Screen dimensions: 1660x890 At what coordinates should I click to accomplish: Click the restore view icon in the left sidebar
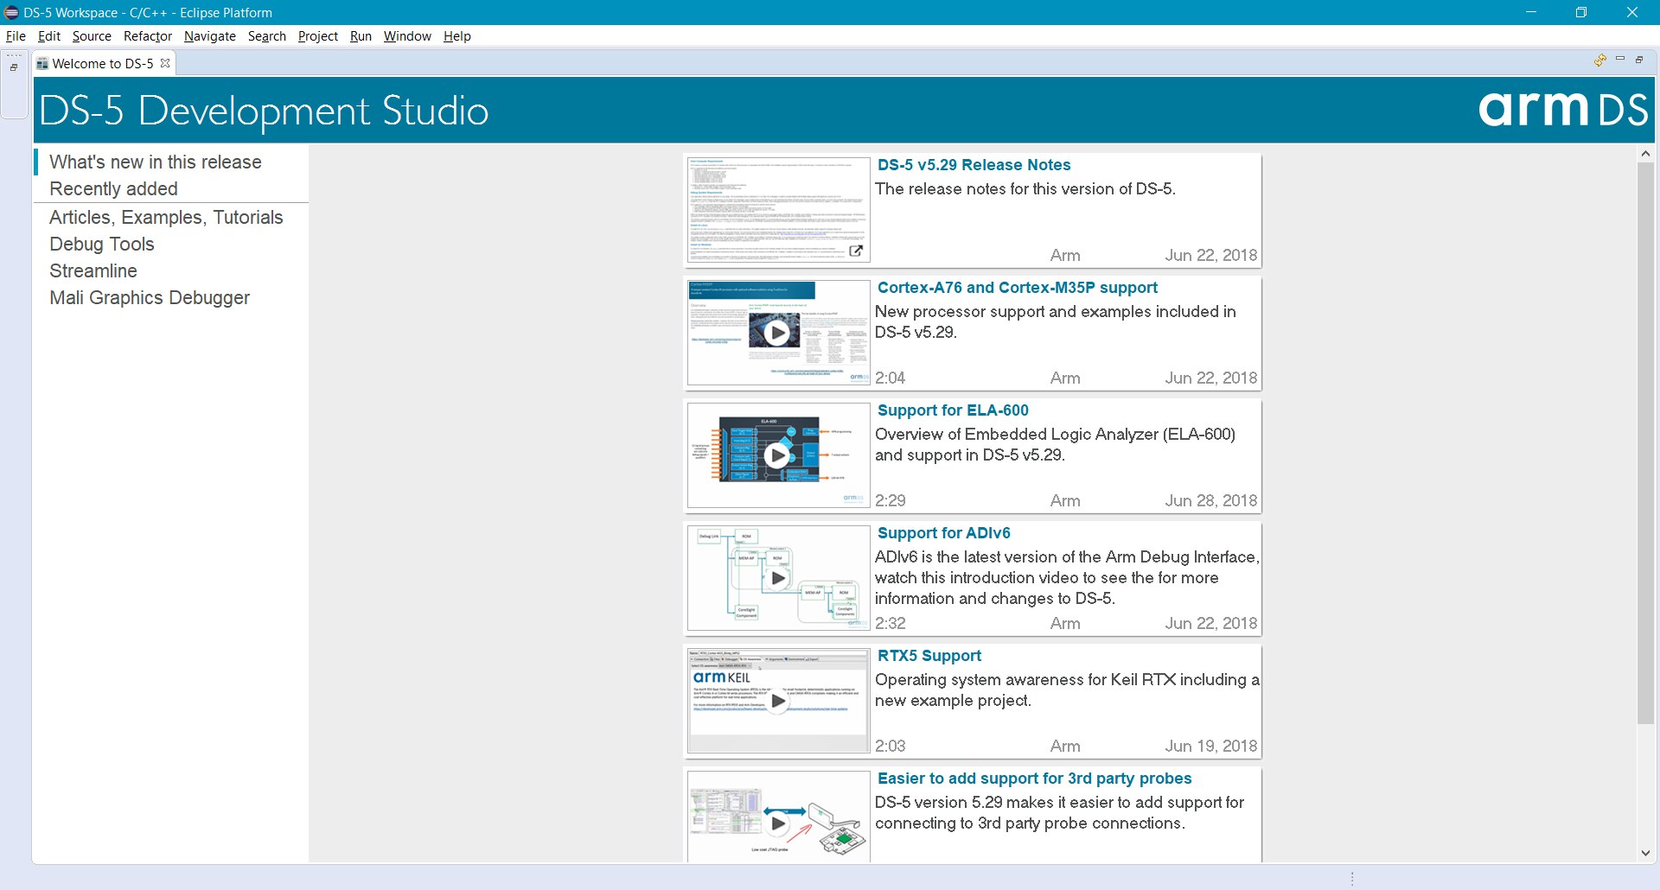coord(13,66)
